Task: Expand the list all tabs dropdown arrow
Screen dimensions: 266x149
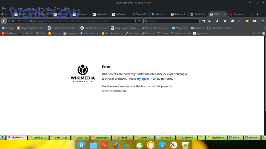Action: [264, 14]
